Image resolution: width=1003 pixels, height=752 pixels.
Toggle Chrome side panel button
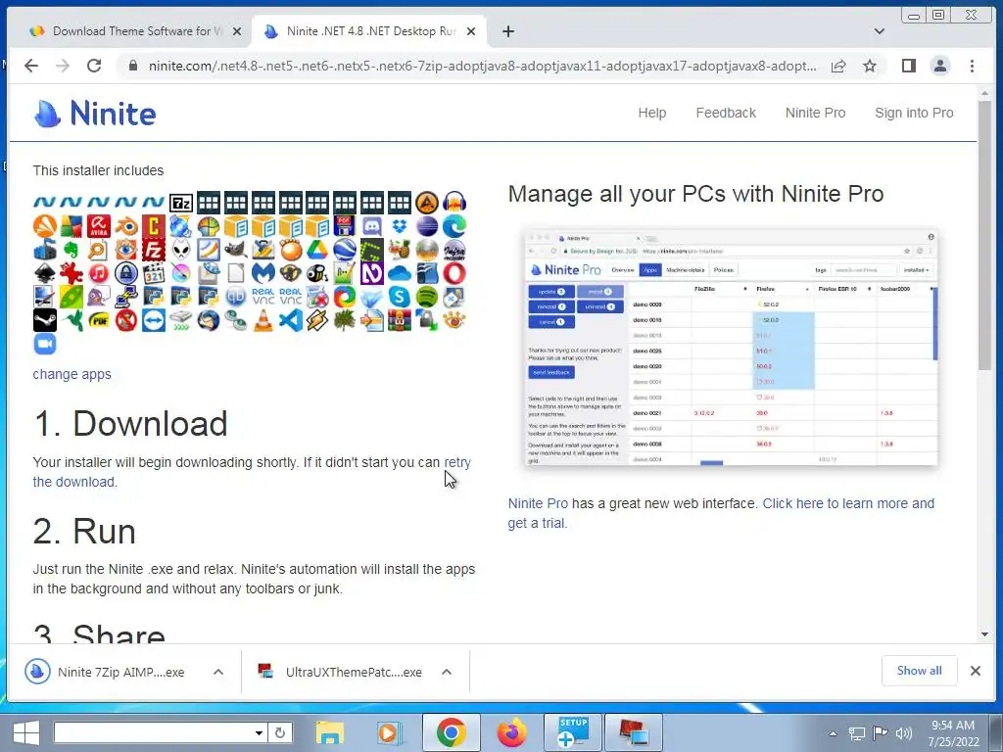point(908,66)
